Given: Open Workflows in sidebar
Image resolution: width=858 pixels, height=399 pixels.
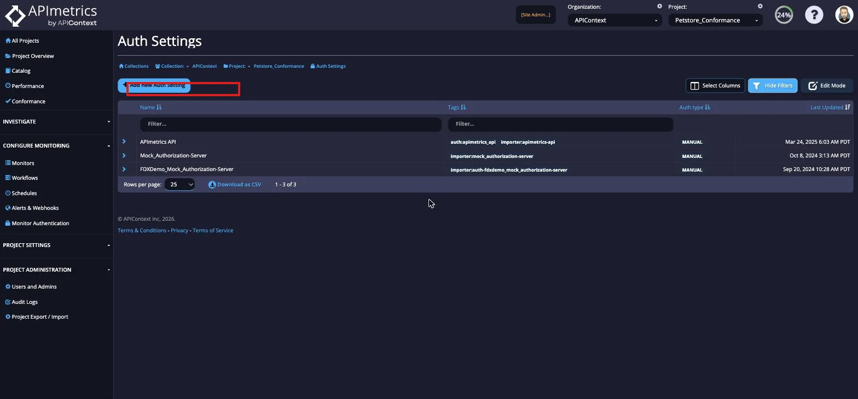Looking at the screenshot, I should pos(21,178).
